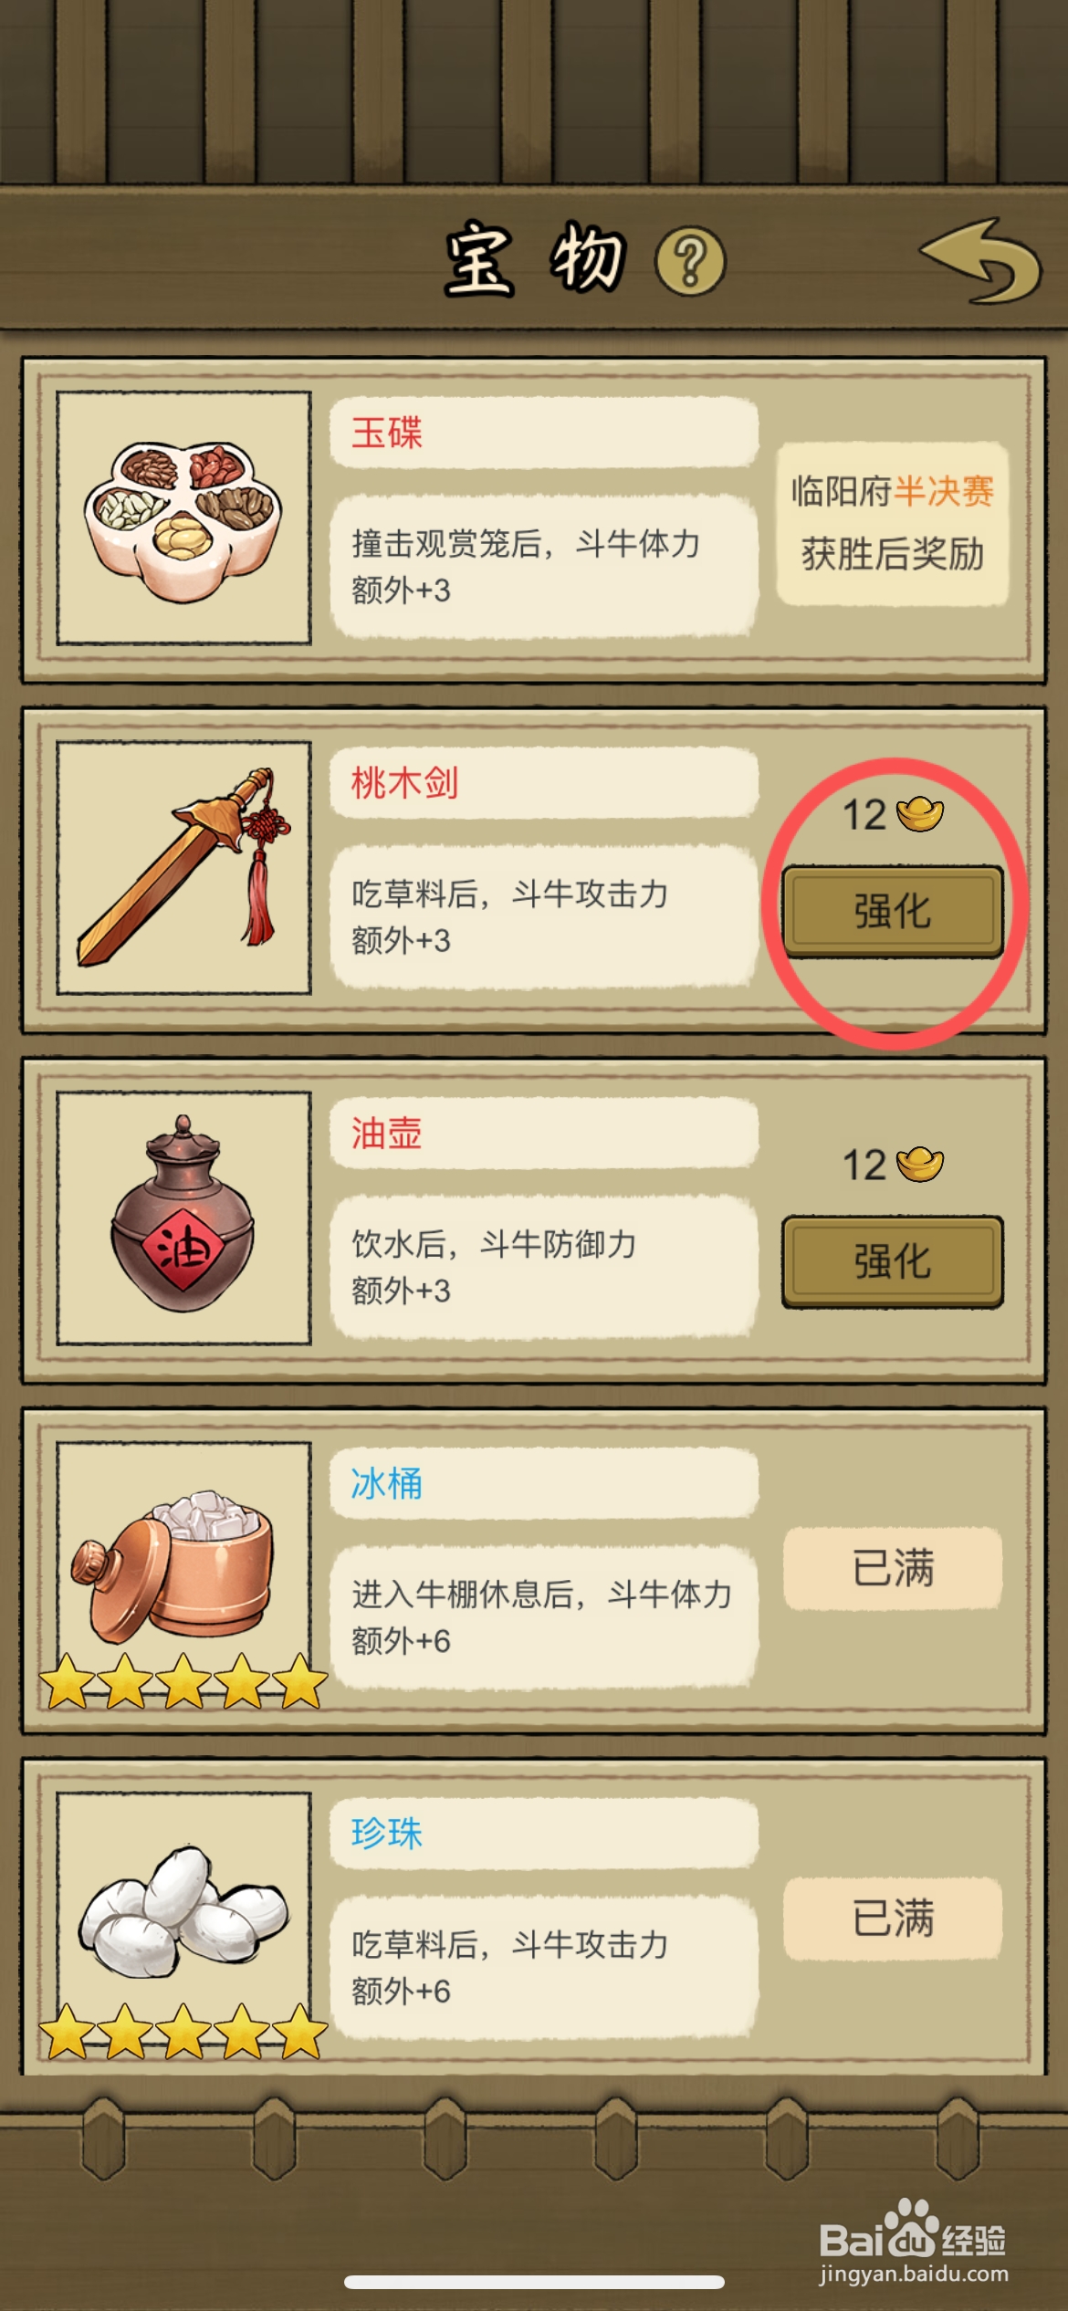The height and width of the screenshot is (2311, 1068).
Task: Go back using the curved arrow
Action: (x=981, y=260)
